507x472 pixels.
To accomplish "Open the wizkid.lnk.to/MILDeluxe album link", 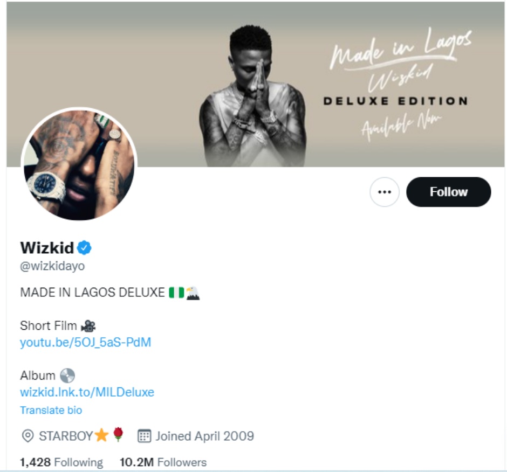I will (x=87, y=392).
